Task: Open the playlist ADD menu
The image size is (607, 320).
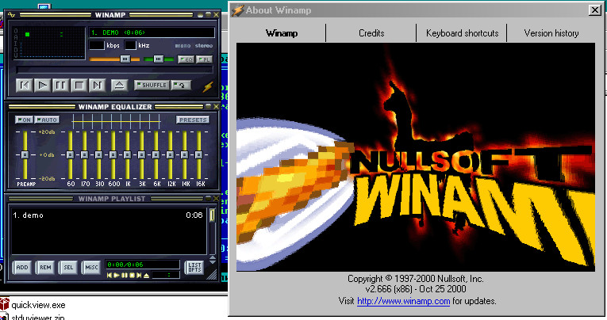Action: pos(22,268)
